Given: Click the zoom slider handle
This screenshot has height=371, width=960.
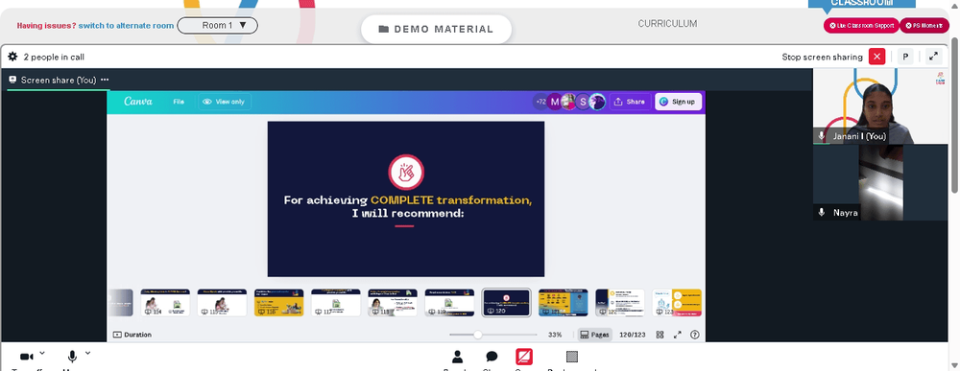Looking at the screenshot, I should 477,335.
